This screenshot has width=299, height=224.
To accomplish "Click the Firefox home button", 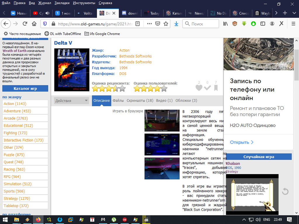I will (34, 24).
